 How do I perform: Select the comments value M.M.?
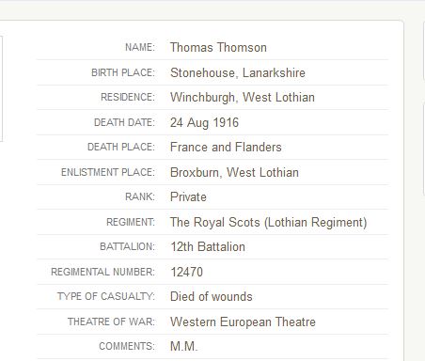184,346
